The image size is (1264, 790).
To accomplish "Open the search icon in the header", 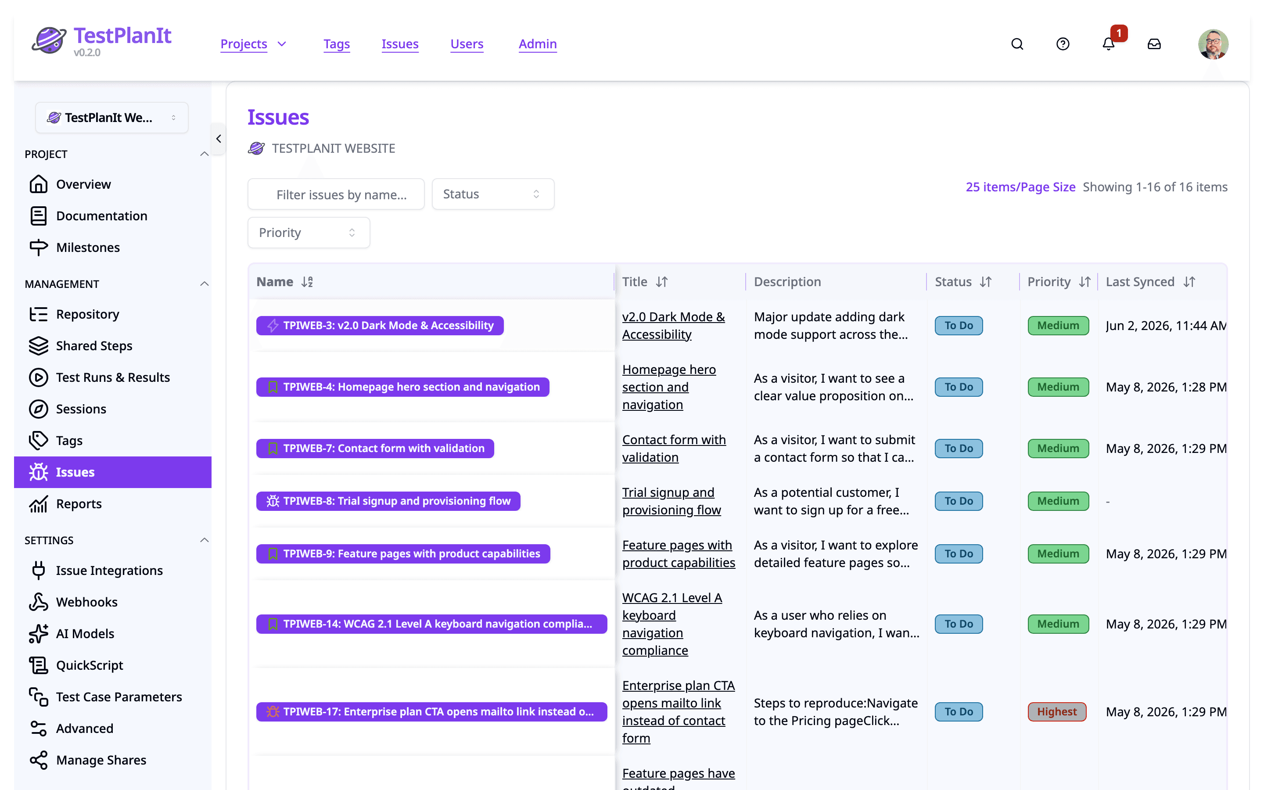I will 1017,44.
